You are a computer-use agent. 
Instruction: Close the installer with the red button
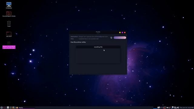[x=125, y=32]
